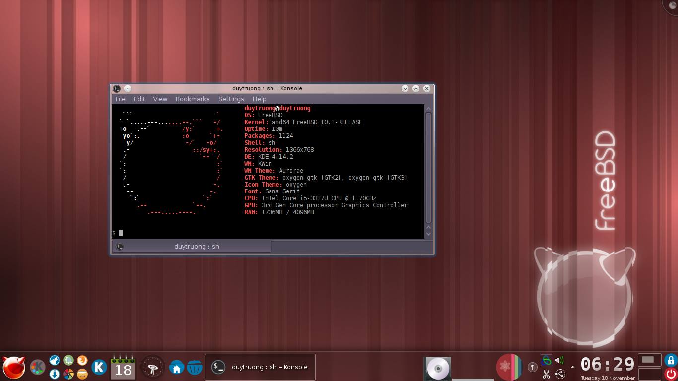Click the Konsole entry in the task manager
This screenshot has height=381, width=678.
(x=260, y=367)
